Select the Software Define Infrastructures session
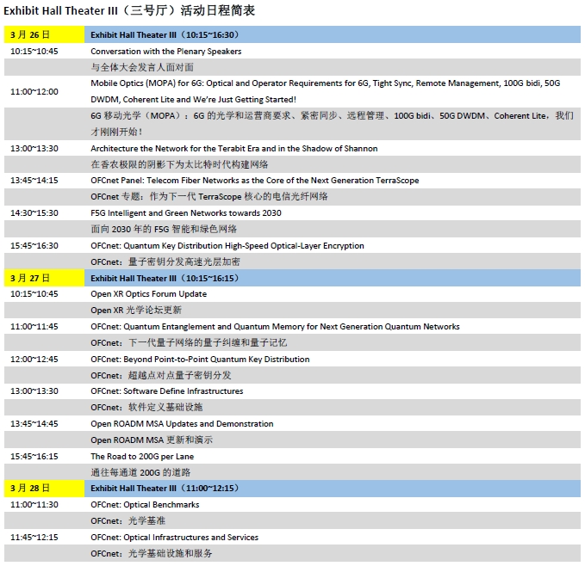Screen dimensions: 585x566 167,391
